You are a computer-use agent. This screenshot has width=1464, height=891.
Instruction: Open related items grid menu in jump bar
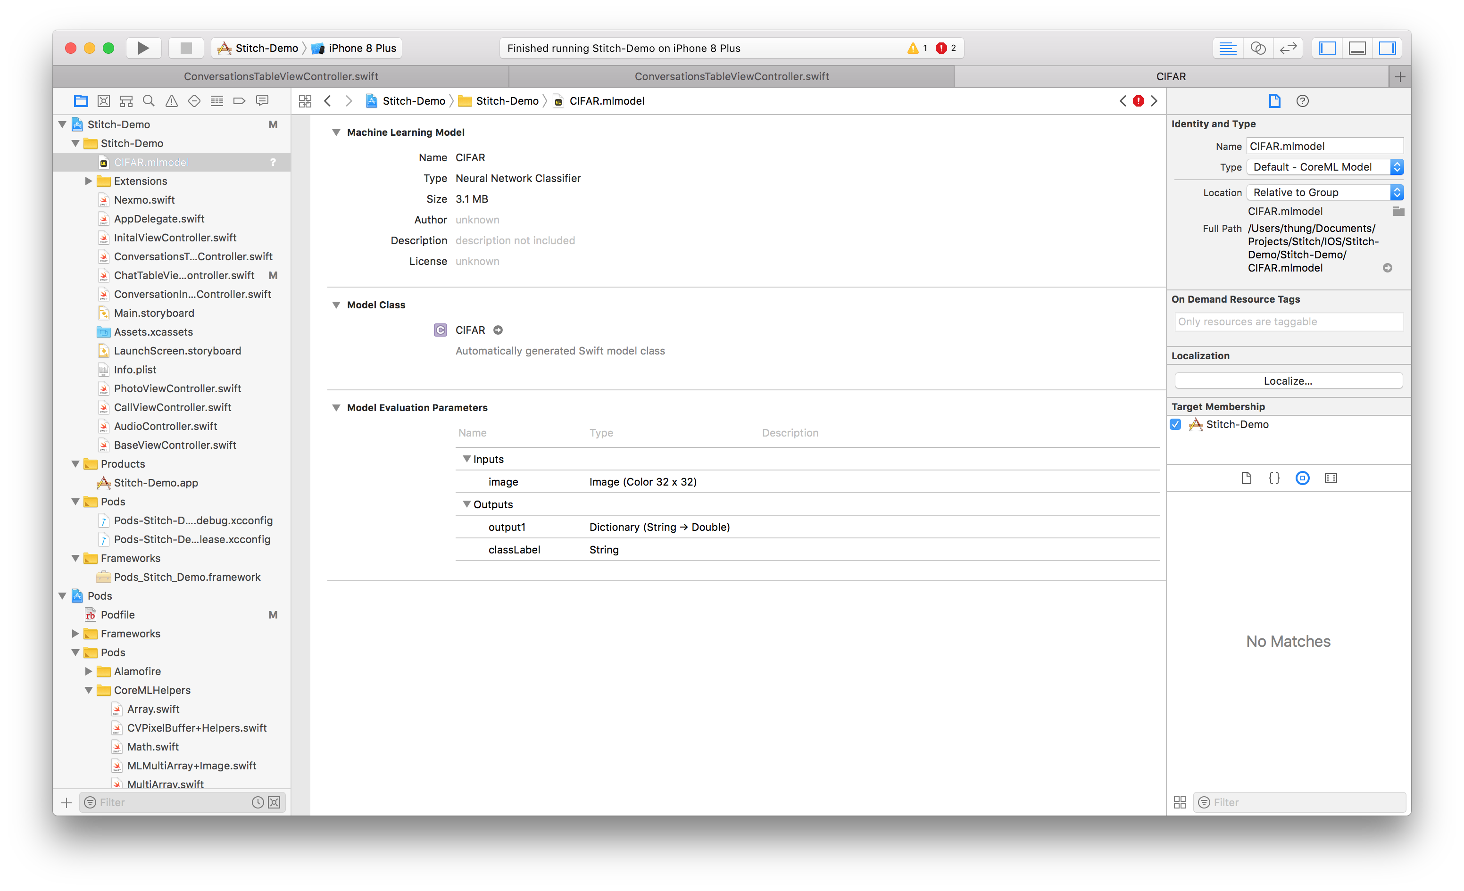click(305, 101)
